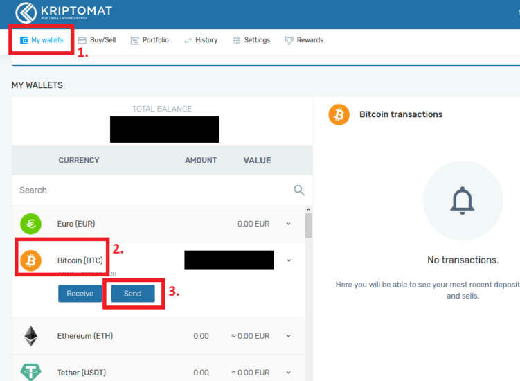Click the ≈ 0.00 EUR value in Ethereum row

click(x=251, y=336)
